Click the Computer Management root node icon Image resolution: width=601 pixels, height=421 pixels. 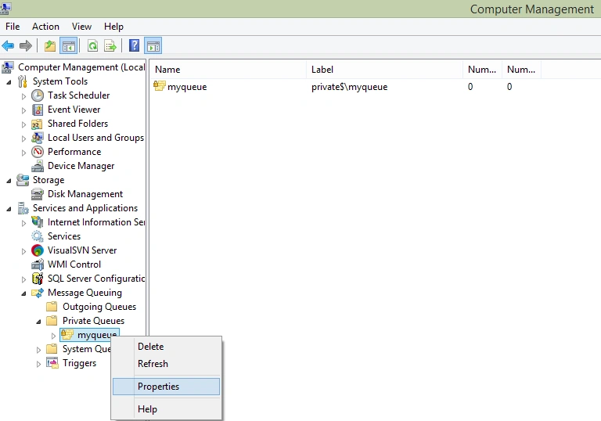pos(8,67)
